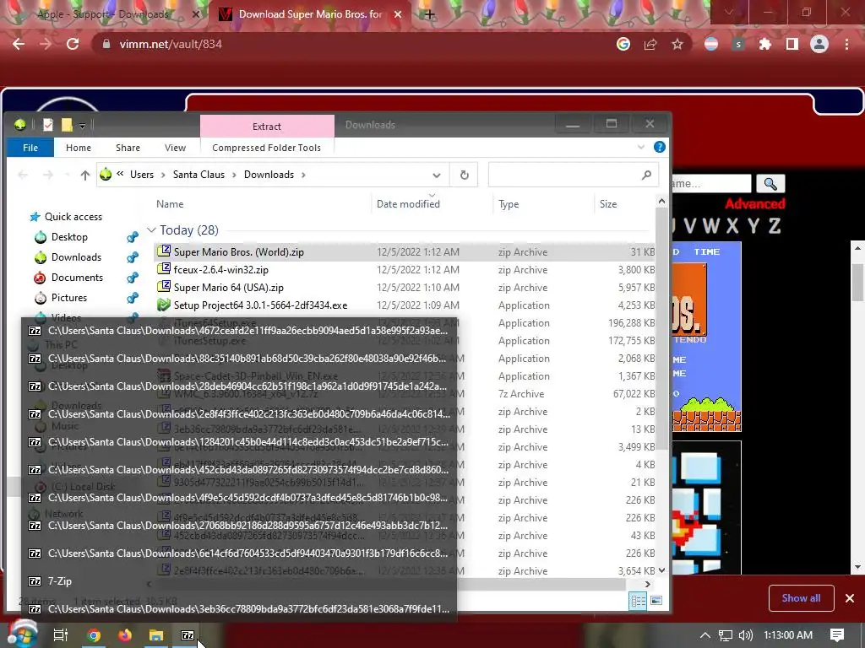The height and width of the screenshot is (648, 865).
Task: Reload the vimm.net page
Action: point(73,44)
